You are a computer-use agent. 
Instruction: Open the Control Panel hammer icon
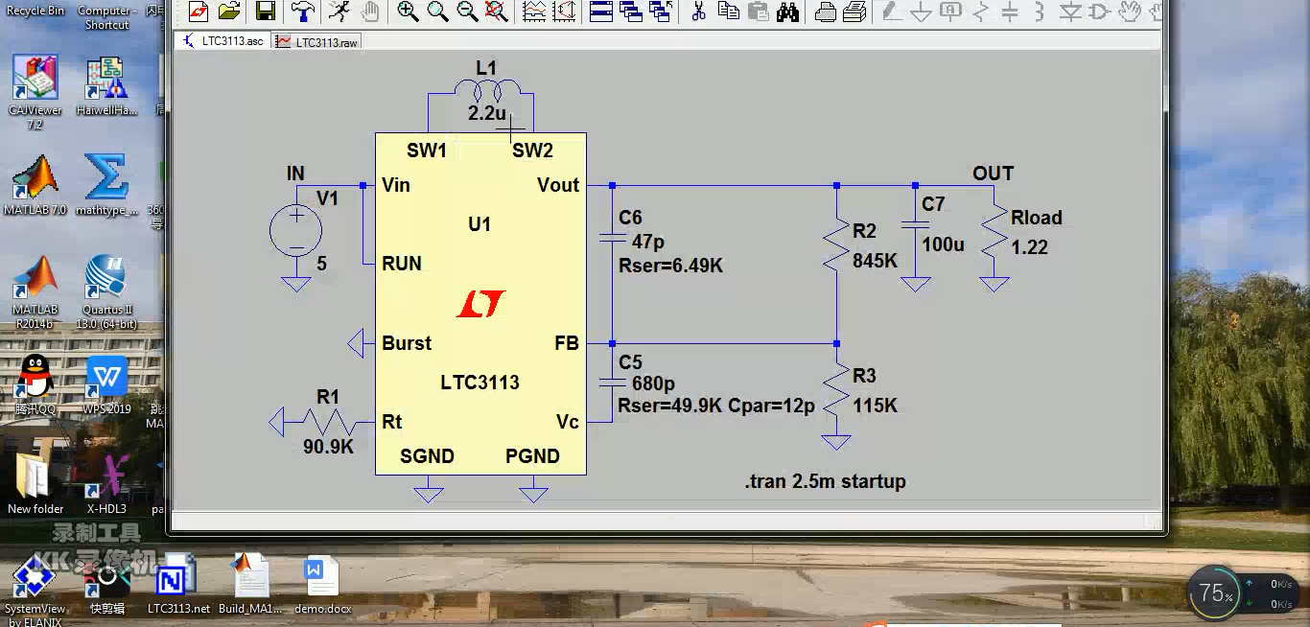pos(303,12)
